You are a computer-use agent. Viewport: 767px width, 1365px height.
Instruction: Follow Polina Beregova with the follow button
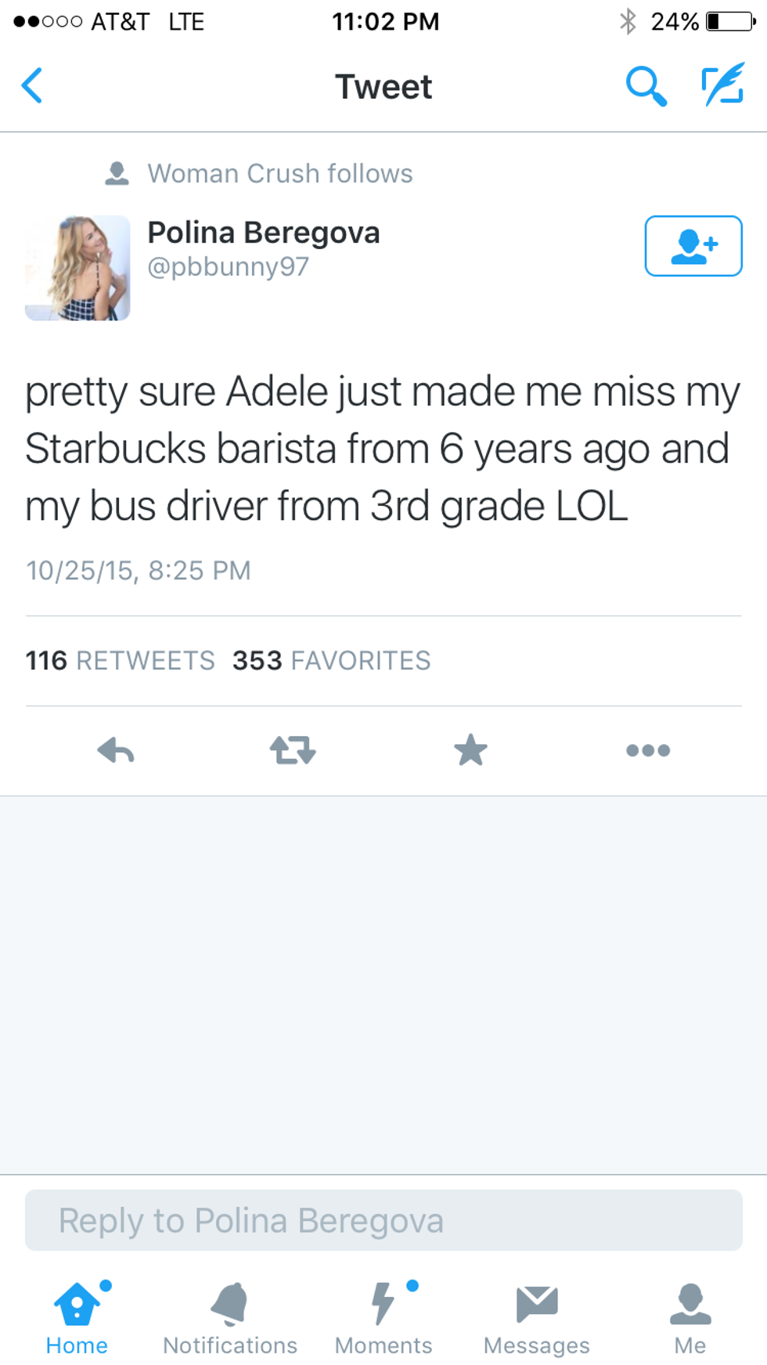(x=693, y=246)
